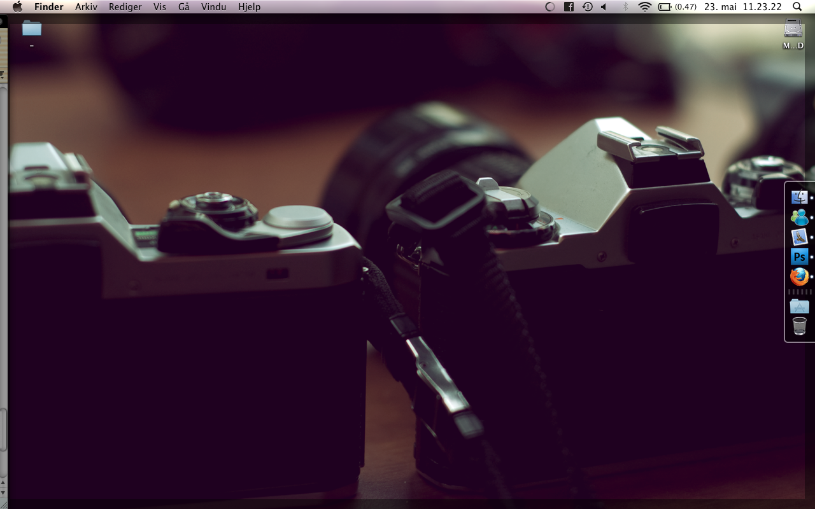This screenshot has height=509, width=815.
Task: Open the Vis menu
Action: [160, 7]
